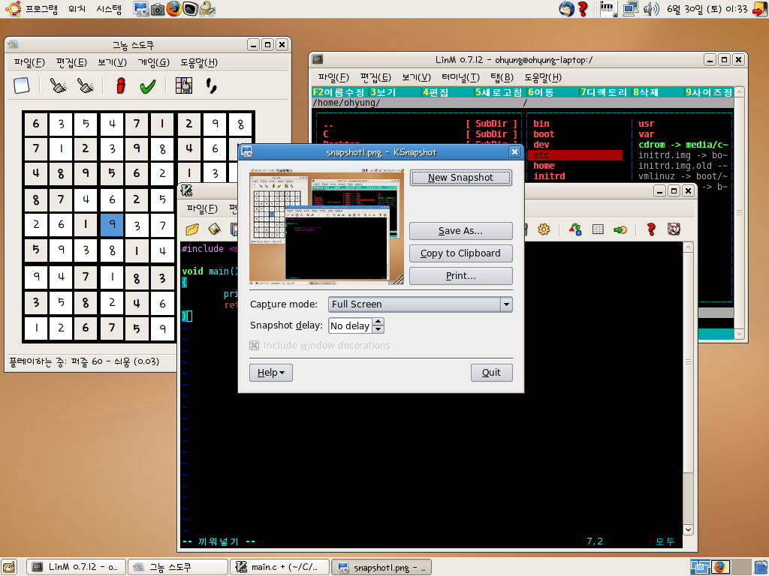Select the highlighted blue Sudoku cell with 9

click(112, 224)
